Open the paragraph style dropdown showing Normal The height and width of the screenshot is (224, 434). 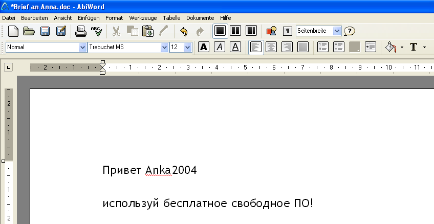tap(82, 47)
